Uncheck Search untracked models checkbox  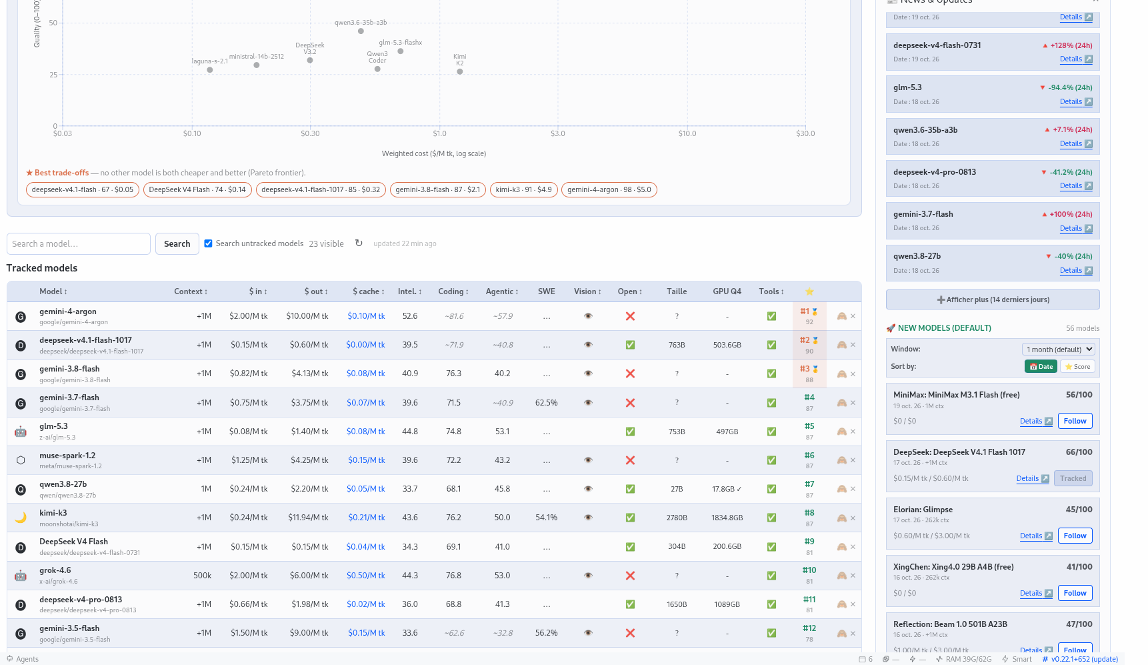coord(208,243)
